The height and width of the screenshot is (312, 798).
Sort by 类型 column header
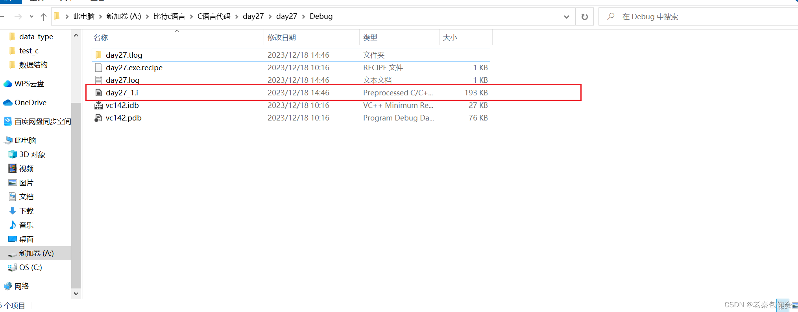[370, 37]
